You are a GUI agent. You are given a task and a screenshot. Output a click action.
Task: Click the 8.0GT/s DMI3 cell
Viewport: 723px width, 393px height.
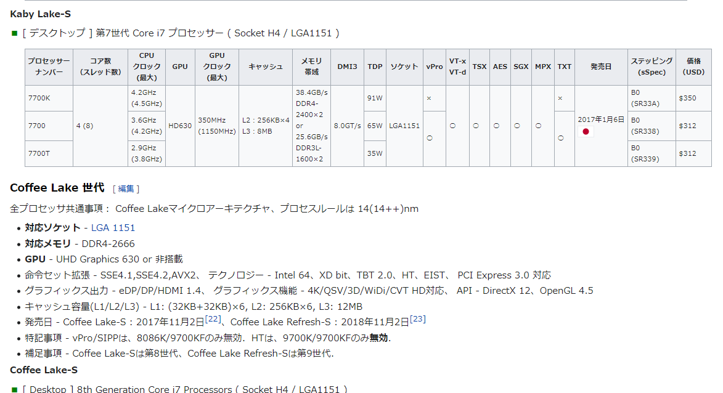[347, 126]
